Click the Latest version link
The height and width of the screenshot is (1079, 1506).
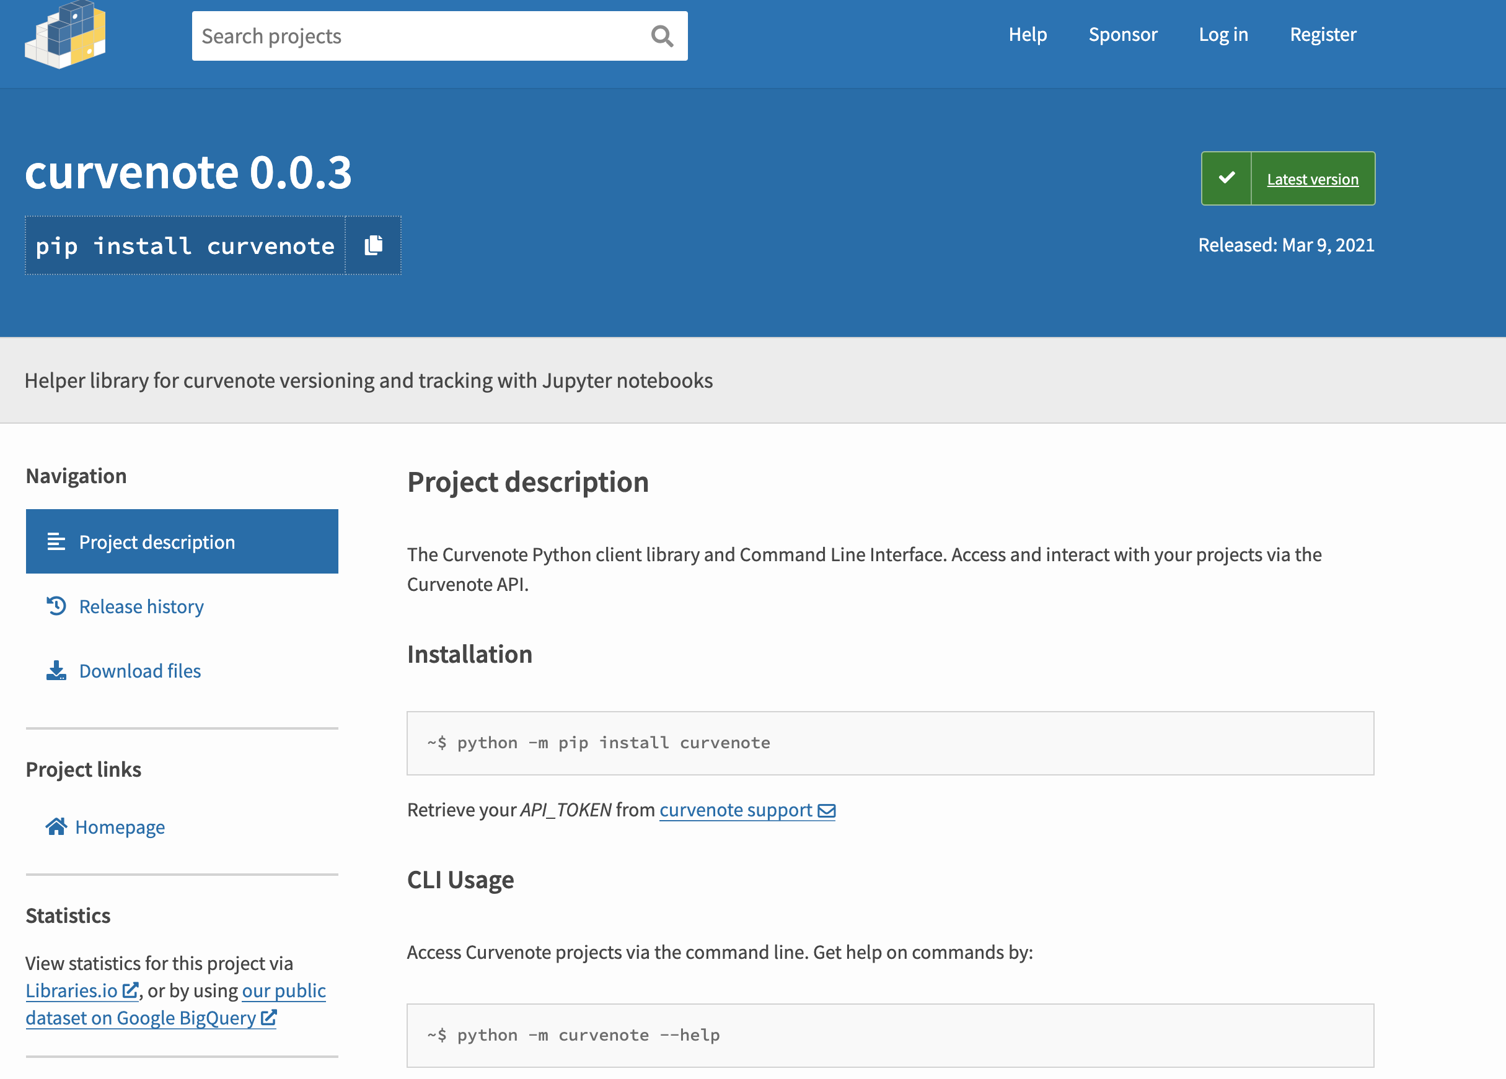1312,179
